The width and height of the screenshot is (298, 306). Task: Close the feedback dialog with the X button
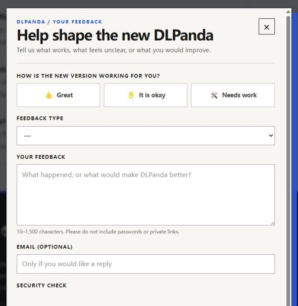[x=267, y=27]
